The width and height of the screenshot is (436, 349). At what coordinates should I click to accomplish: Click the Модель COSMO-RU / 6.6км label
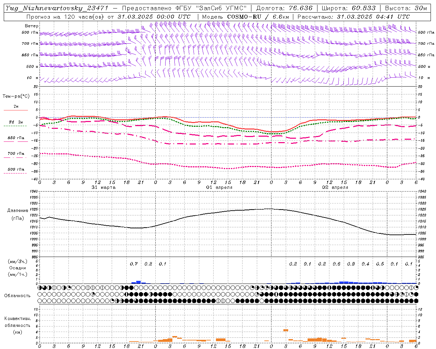[x=245, y=17]
